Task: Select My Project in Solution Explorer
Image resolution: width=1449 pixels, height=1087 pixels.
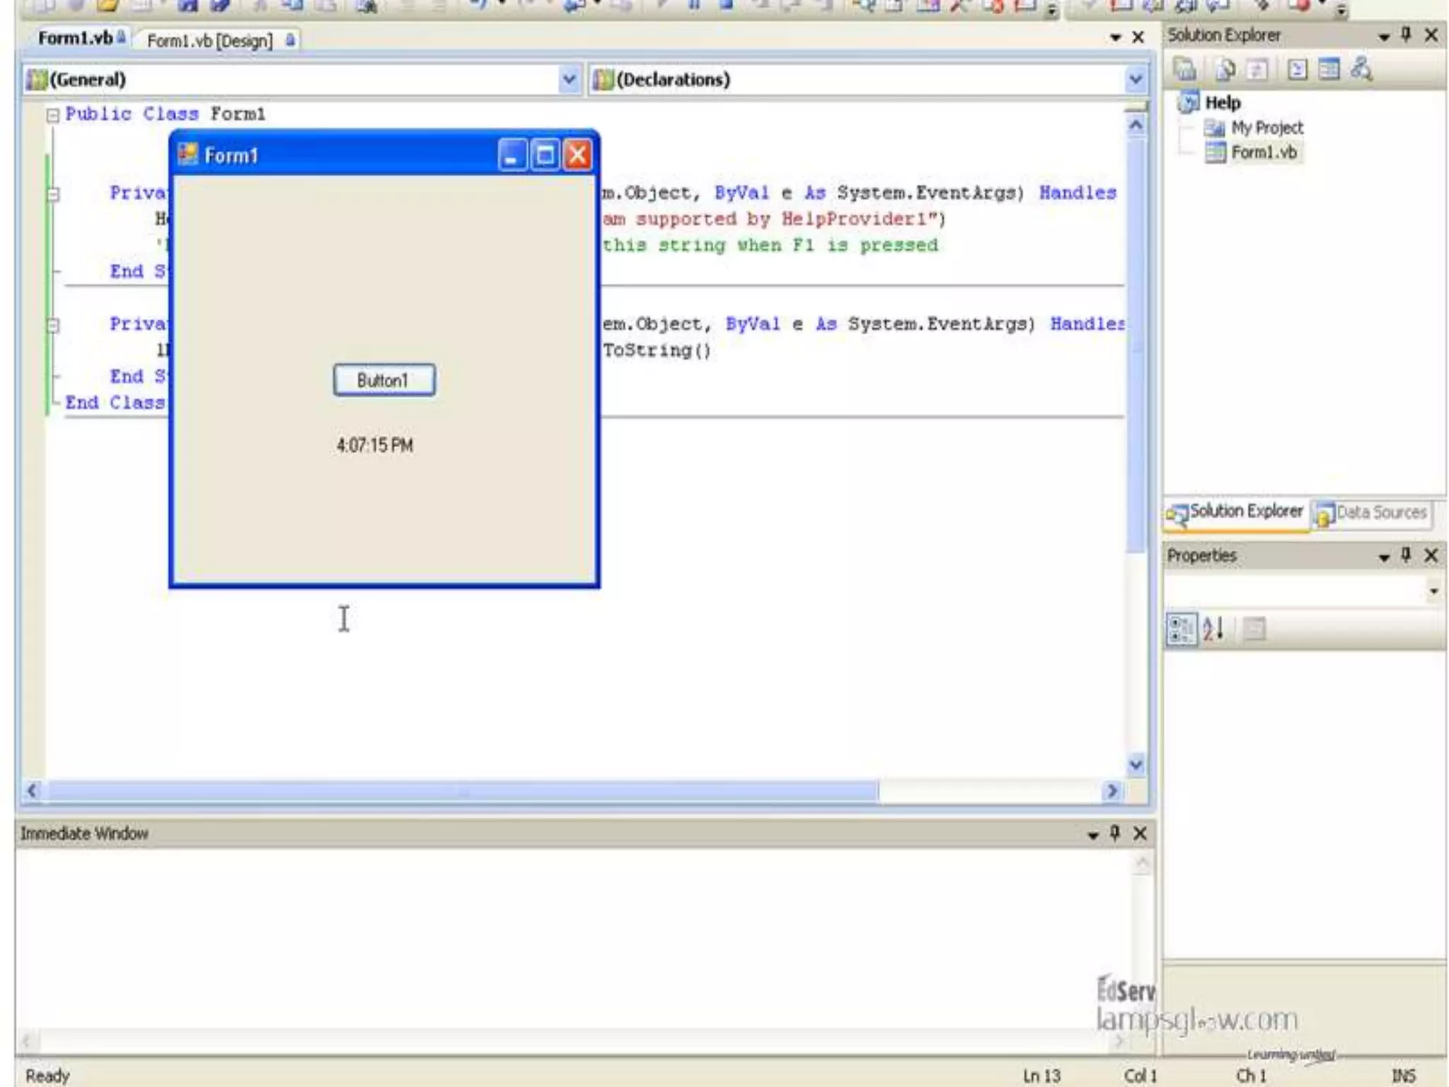Action: (x=1266, y=128)
